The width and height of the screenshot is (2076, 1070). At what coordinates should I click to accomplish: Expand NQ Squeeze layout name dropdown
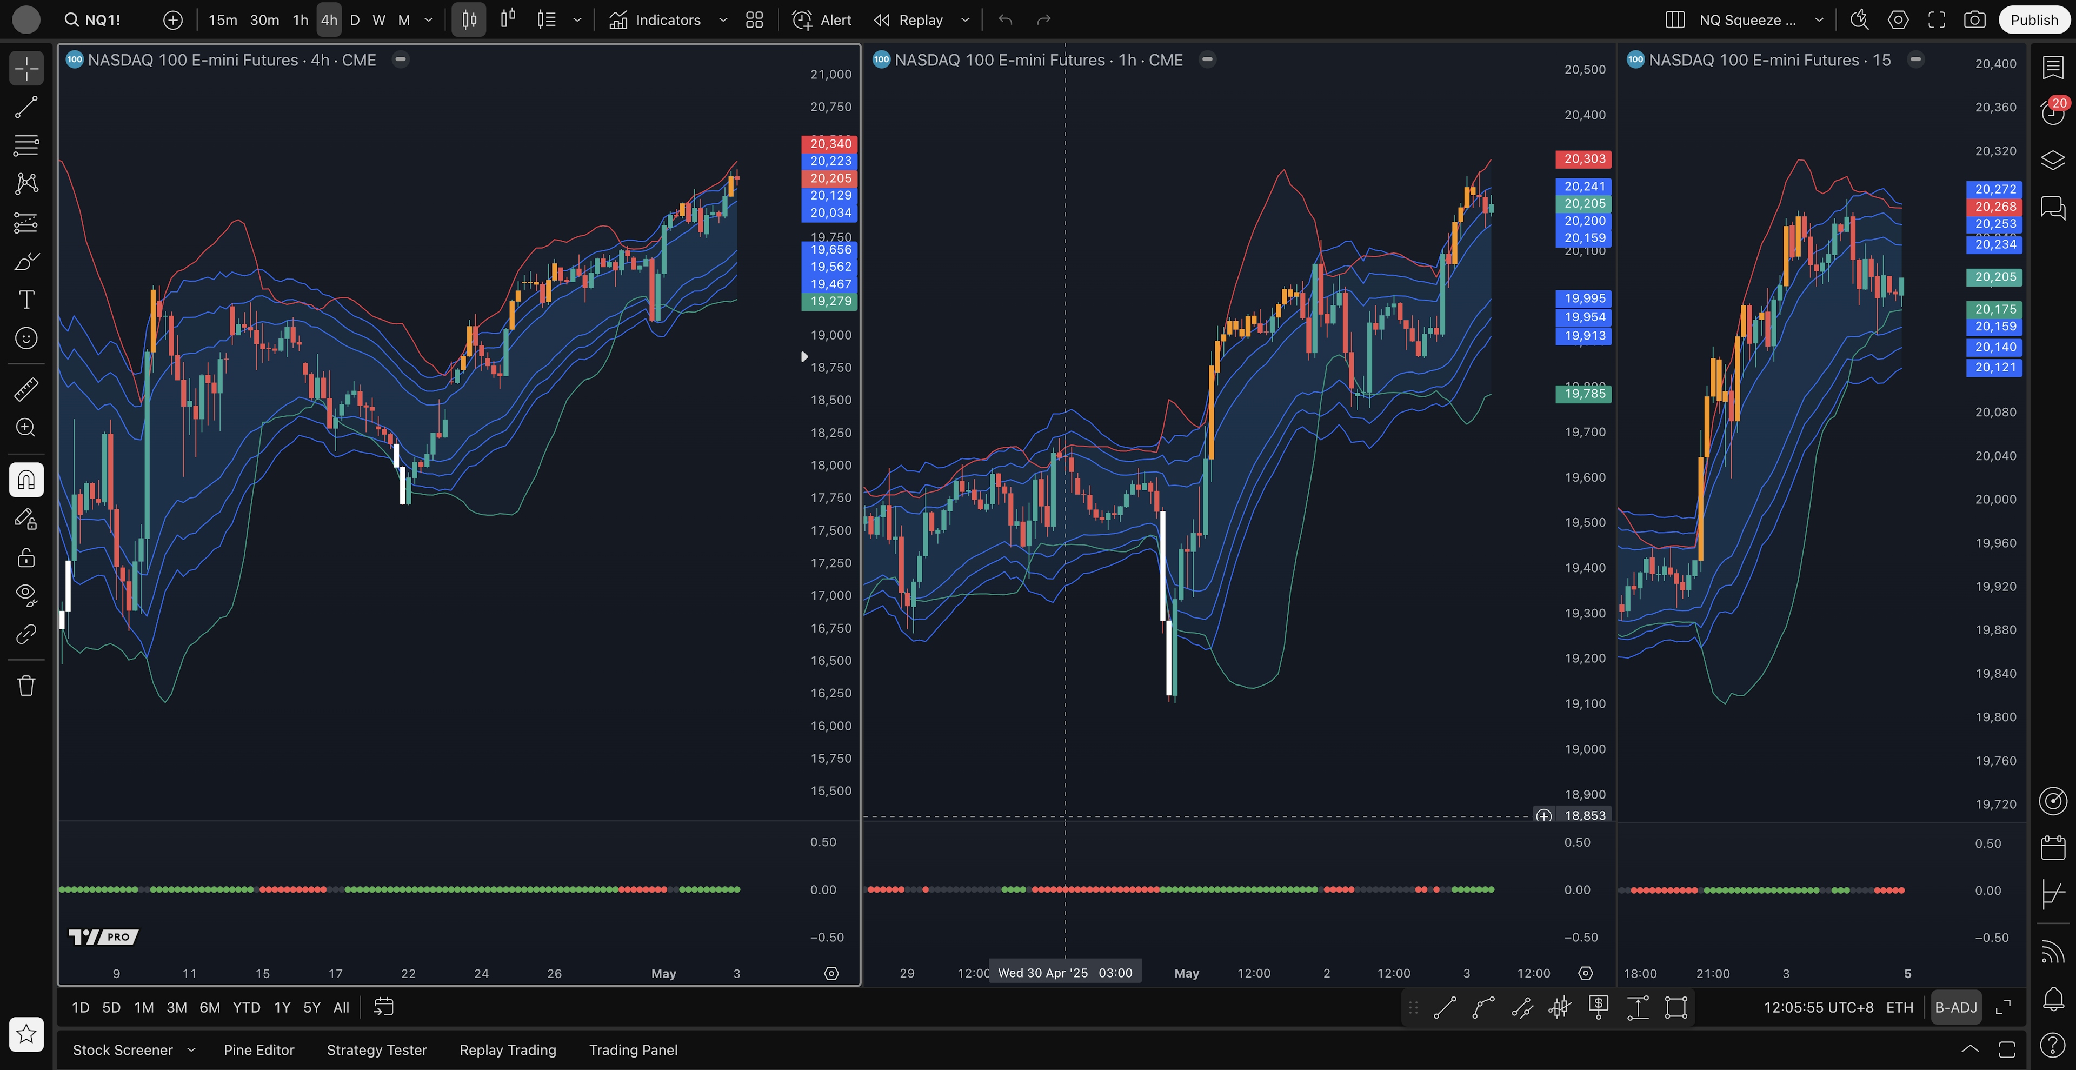[x=1819, y=20]
